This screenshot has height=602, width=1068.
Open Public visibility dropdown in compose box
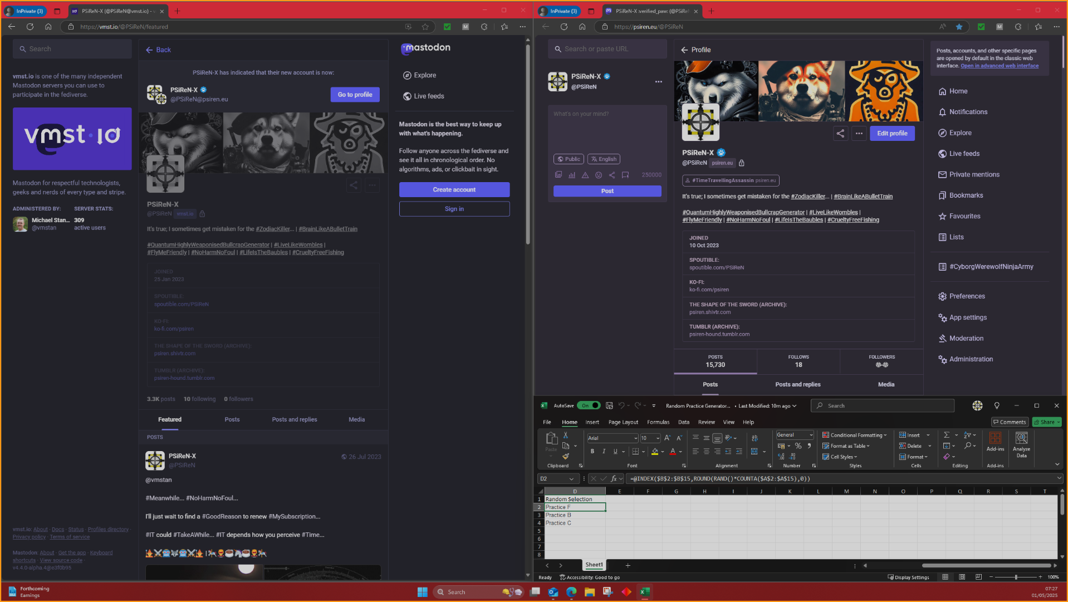(x=569, y=159)
